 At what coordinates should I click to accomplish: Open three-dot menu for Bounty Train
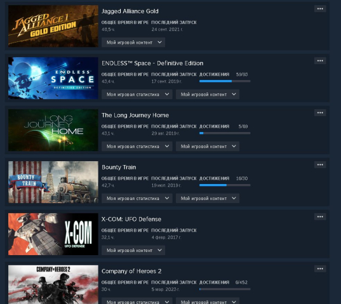[x=320, y=164]
